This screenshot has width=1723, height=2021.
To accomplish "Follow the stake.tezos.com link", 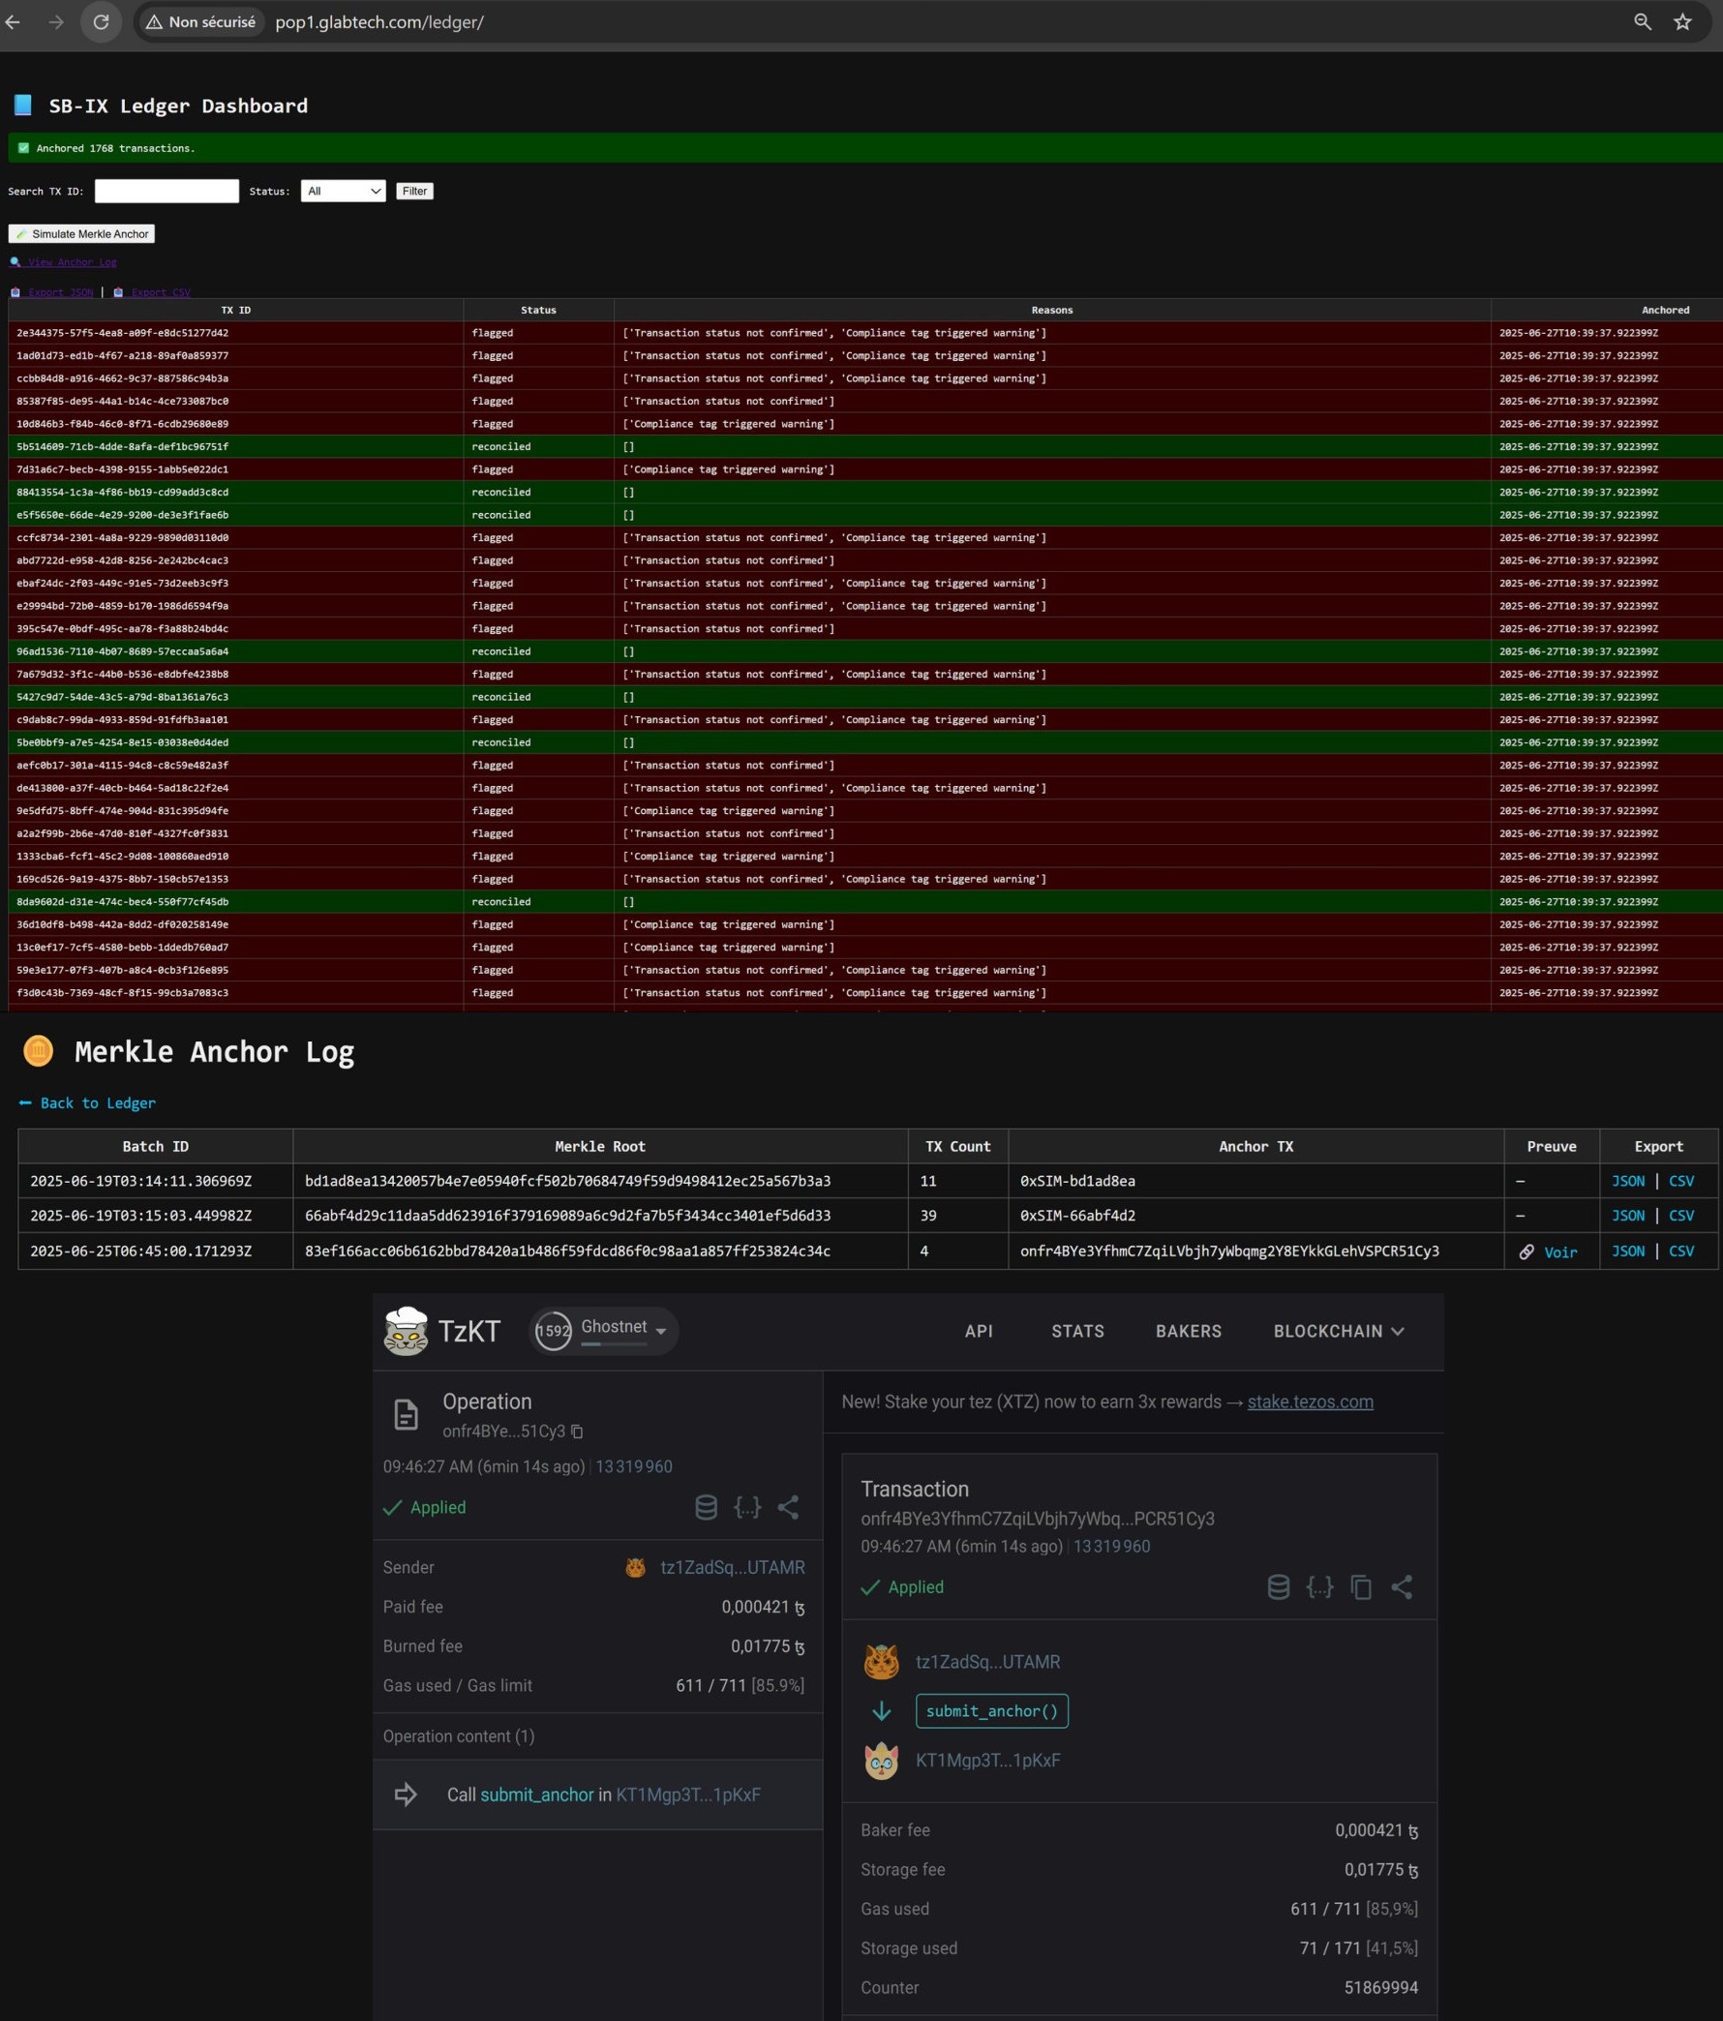I will pyautogui.click(x=1310, y=1402).
